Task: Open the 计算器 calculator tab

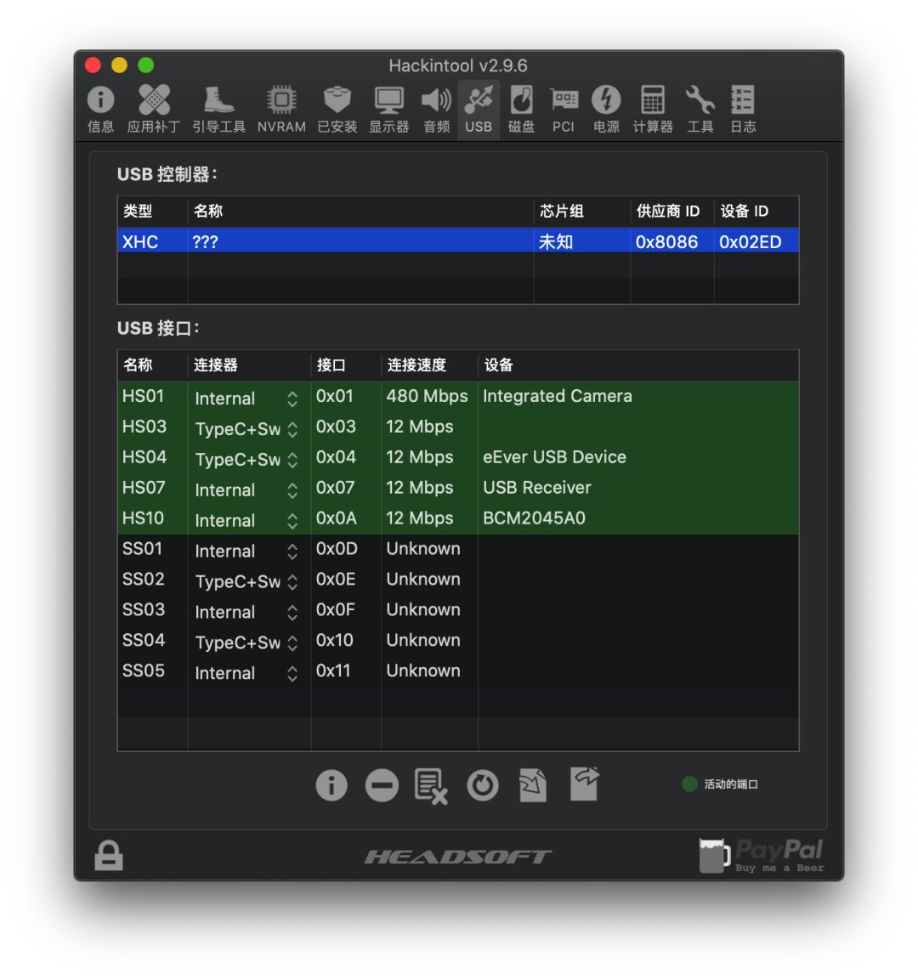Action: click(x=653, y=110)
